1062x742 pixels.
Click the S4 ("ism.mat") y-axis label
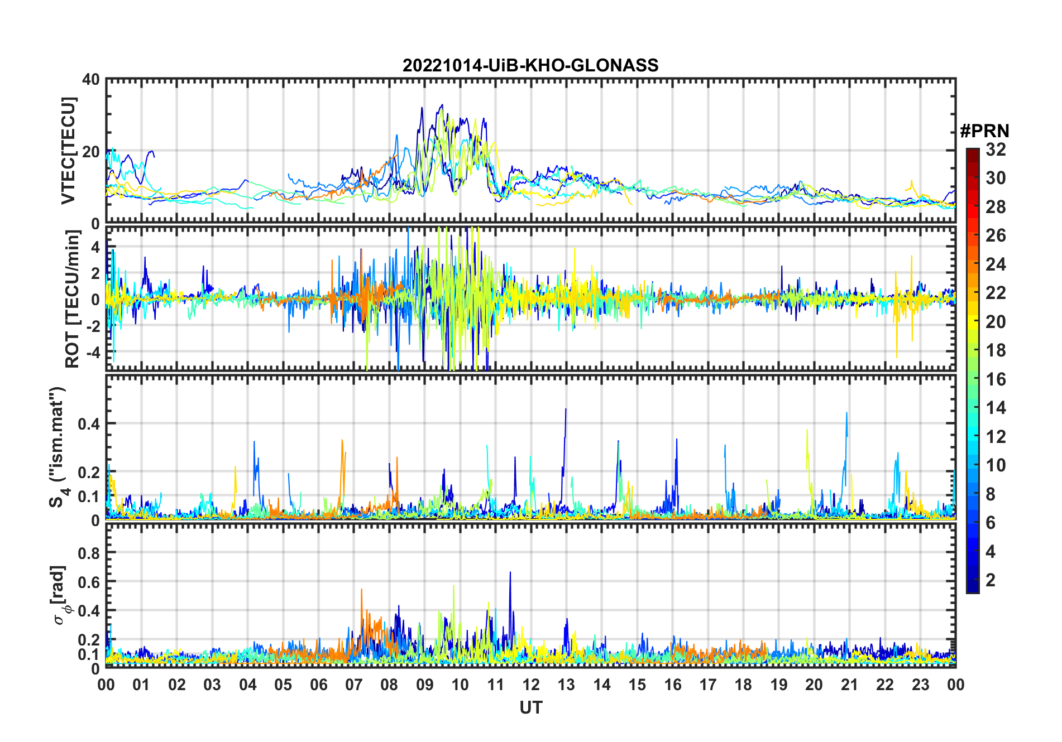pos(58,447)
